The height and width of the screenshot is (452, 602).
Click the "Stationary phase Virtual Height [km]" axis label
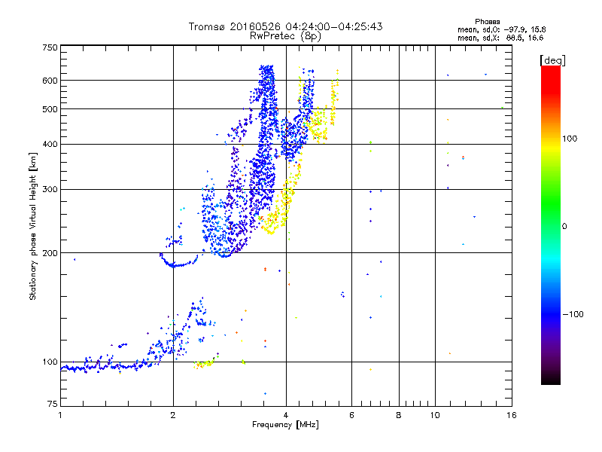[32, 226]
